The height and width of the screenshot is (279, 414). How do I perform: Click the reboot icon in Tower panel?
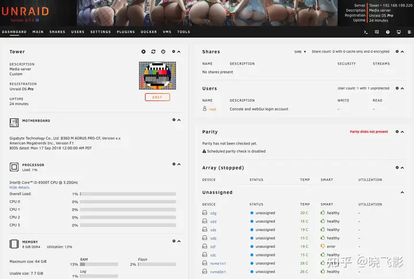[x=154, y=52]
